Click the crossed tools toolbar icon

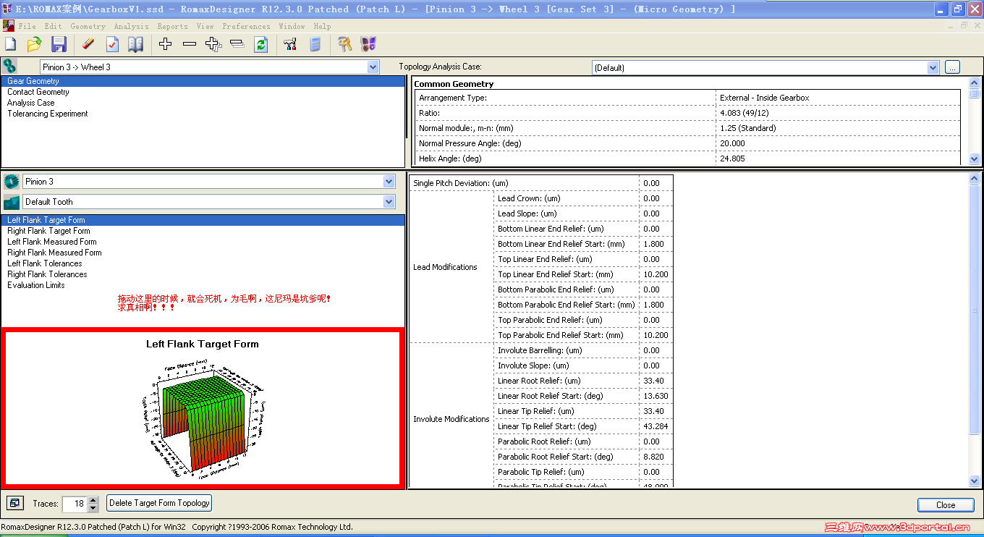click(x=344, y=45)
